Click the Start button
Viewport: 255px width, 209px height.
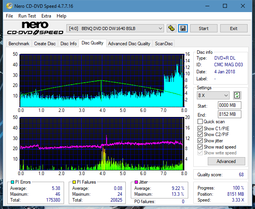point(203,28)
